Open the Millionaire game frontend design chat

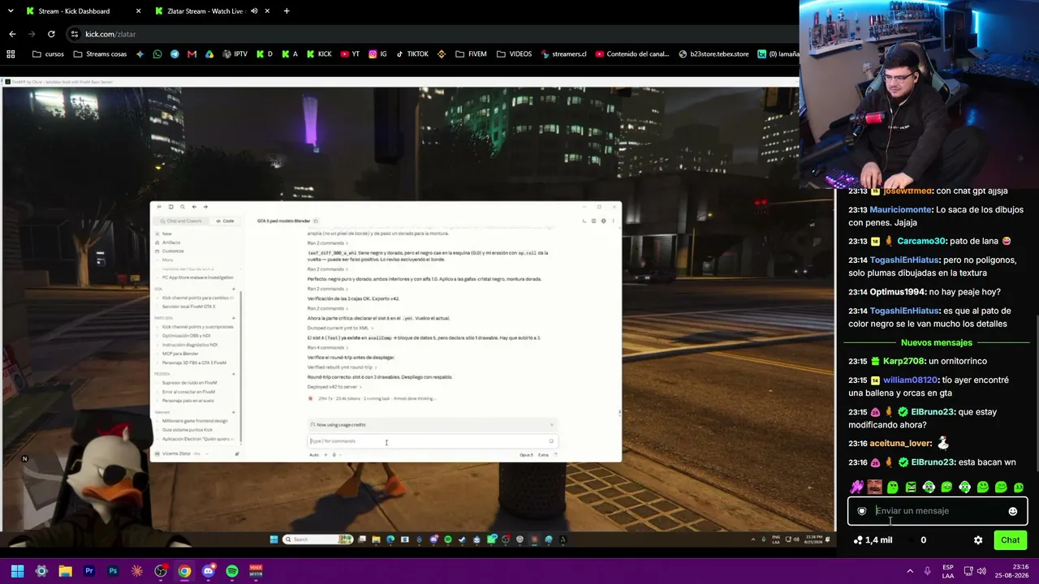195,421
